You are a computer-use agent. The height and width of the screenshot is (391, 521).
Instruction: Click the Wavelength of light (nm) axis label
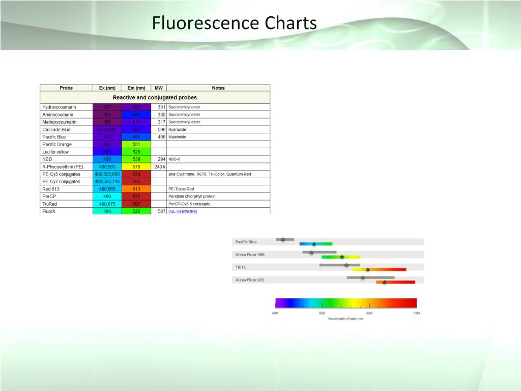345,319
